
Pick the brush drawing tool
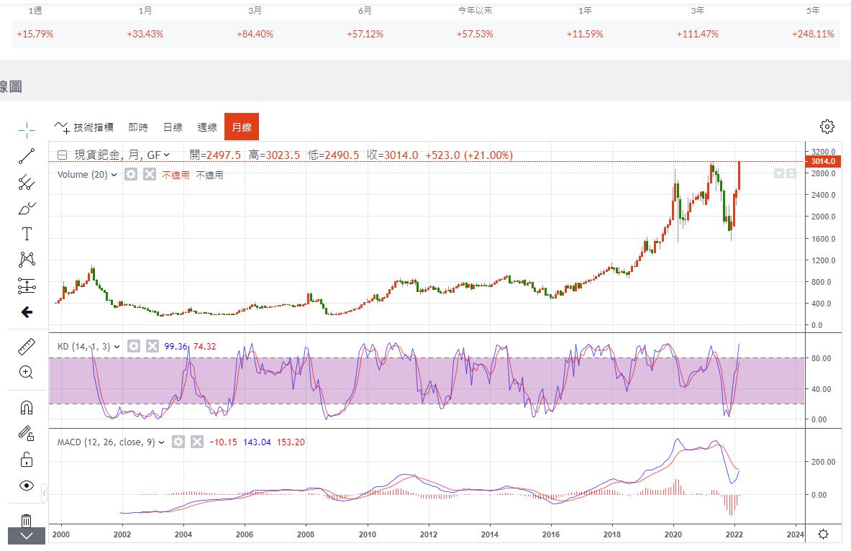(27, 209)
